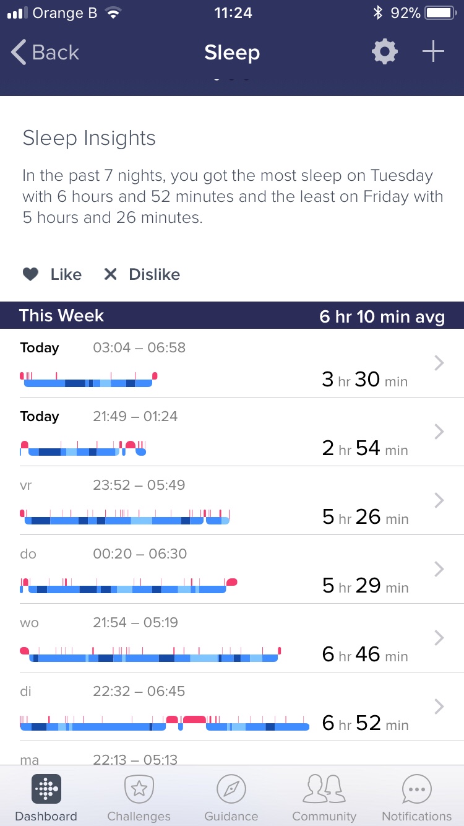This screenshot has width=464, height=826.
Task: Tap the Dislike label
Action: [154, 274]
